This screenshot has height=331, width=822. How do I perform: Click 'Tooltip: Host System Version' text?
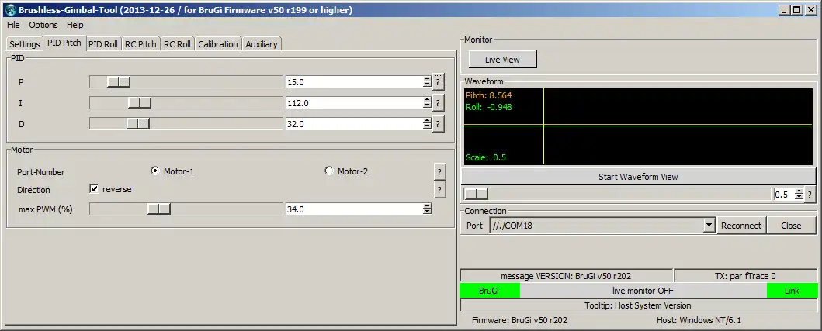[638, 305]
